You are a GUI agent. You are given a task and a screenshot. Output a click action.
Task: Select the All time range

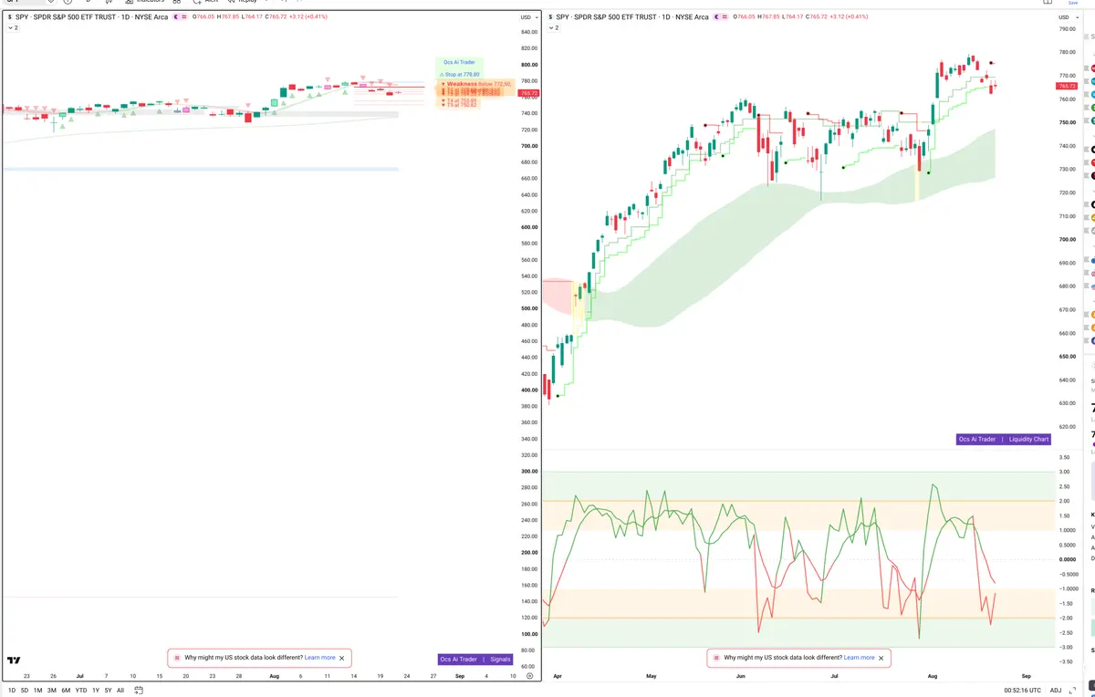[x=120, y=691]
